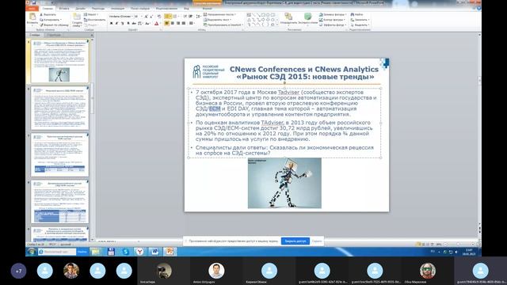Switch to the Design (Дизайн) ribbon tab
The height and width of the screenshot is (285, 507).
81,9
